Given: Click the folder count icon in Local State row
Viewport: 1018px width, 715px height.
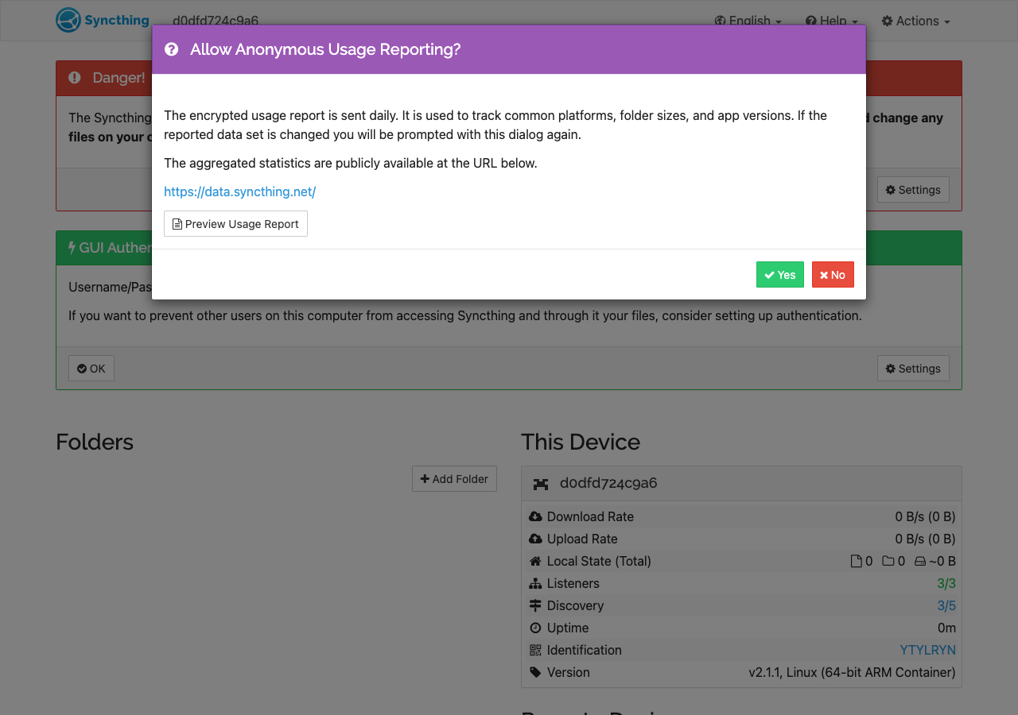Looking at the screenshot, I should click(888, 561).
